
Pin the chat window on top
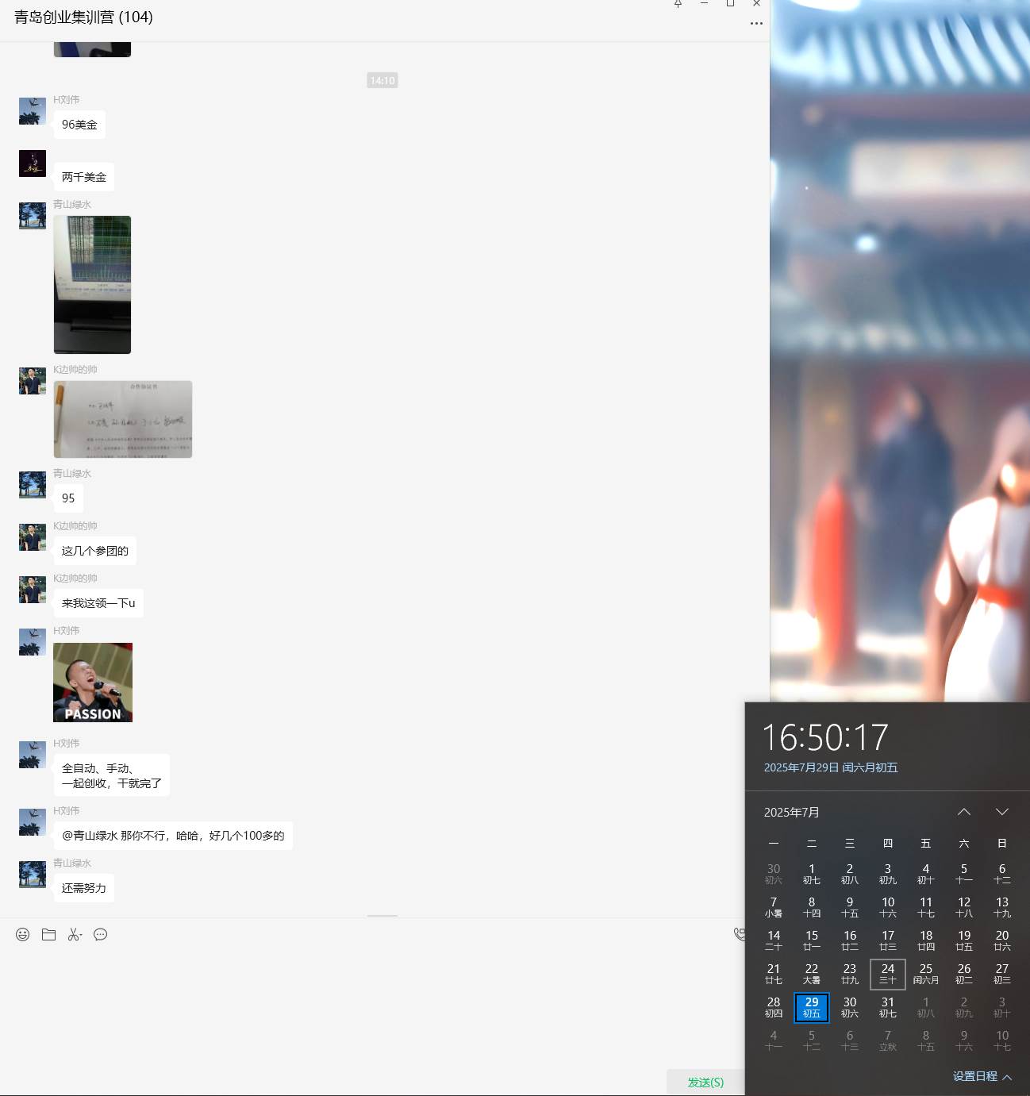(678, 4)
